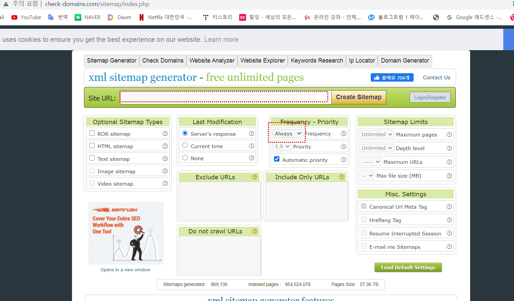The image size is (514, 301).
Task: Tick the Hreflang Tag checkbox
Action: [364, 219]
